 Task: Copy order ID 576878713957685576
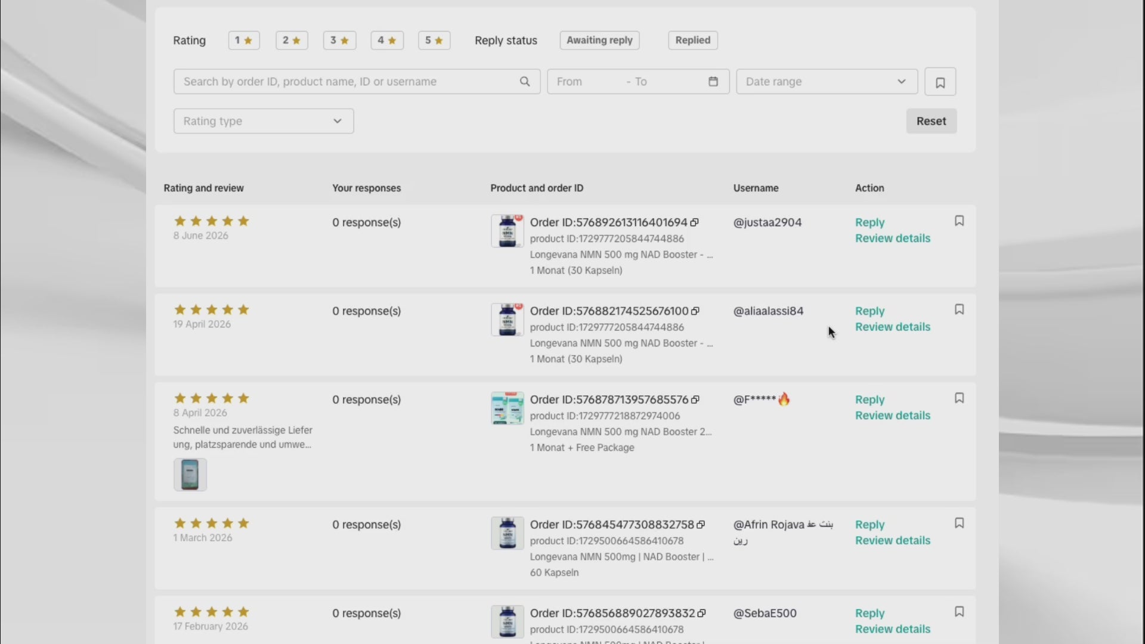coord(695,400)
